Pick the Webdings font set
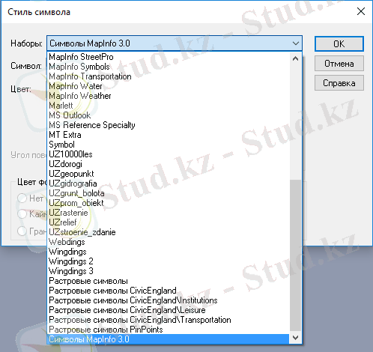373x352 pixels. [x=169, y=242]
